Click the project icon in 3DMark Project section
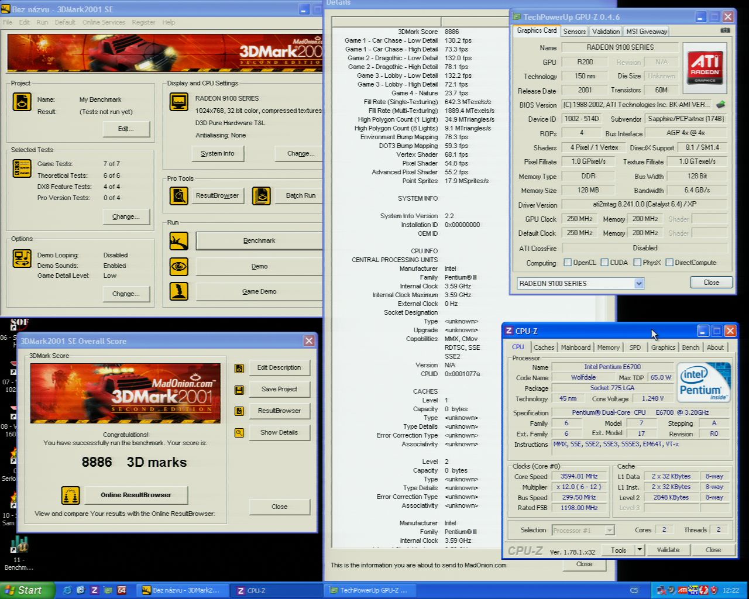Viewport: 749px width, 599px height. 22,102
